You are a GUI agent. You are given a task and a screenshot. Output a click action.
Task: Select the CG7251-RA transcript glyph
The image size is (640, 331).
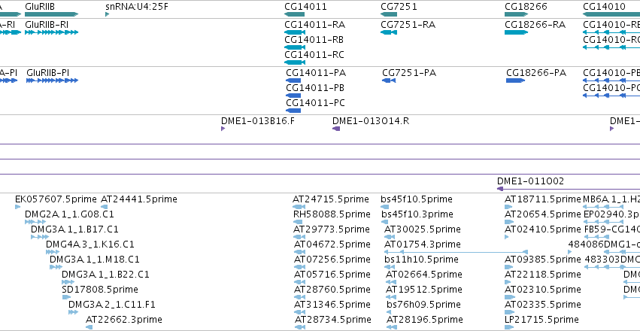pyautogui.click(x=389, y=32)
